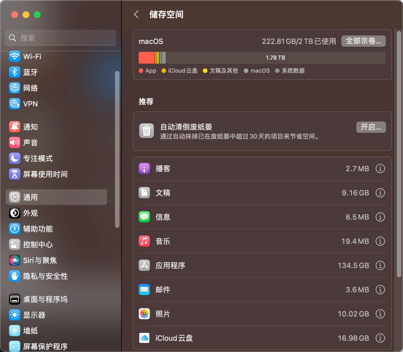Select the Podcasts app icon next to 播客
This screenshot has height=352, width=403.
[x=144, y=168]
